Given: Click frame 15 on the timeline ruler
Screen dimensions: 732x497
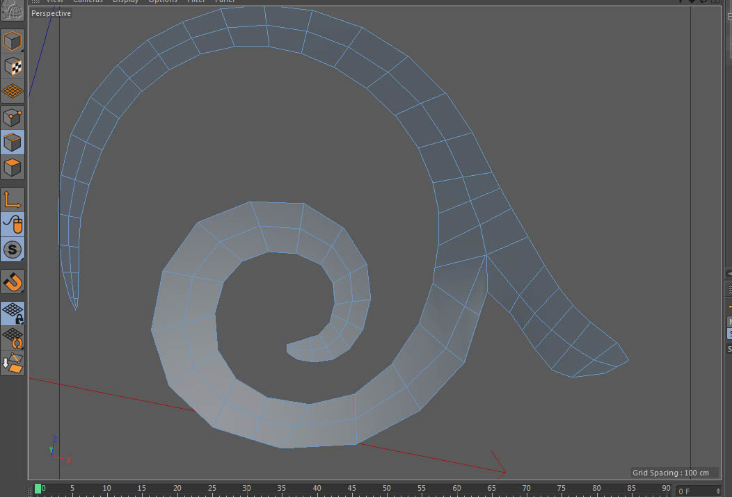Looking at the screenshot, I should coord(141,488).
